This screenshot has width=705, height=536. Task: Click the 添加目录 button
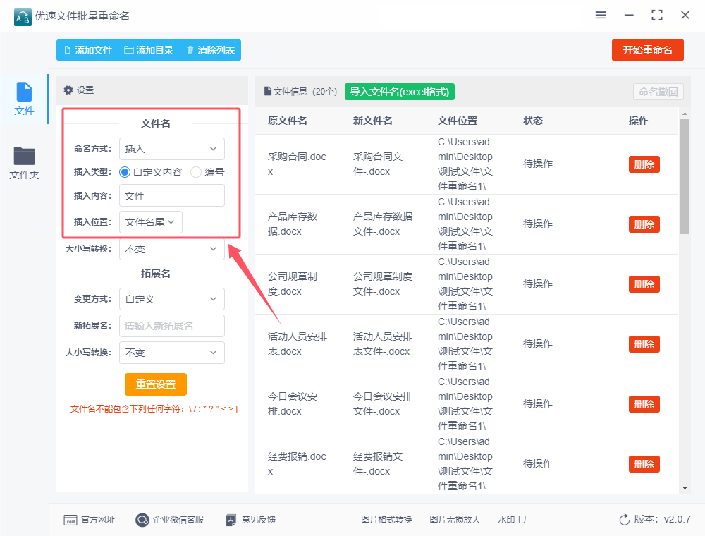(x=149, y=50)
